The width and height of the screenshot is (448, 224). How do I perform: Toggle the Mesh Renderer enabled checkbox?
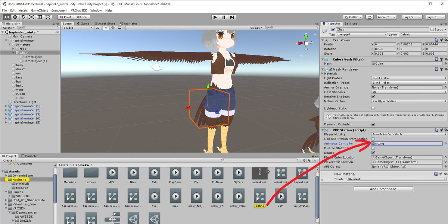tap(330, 69)
